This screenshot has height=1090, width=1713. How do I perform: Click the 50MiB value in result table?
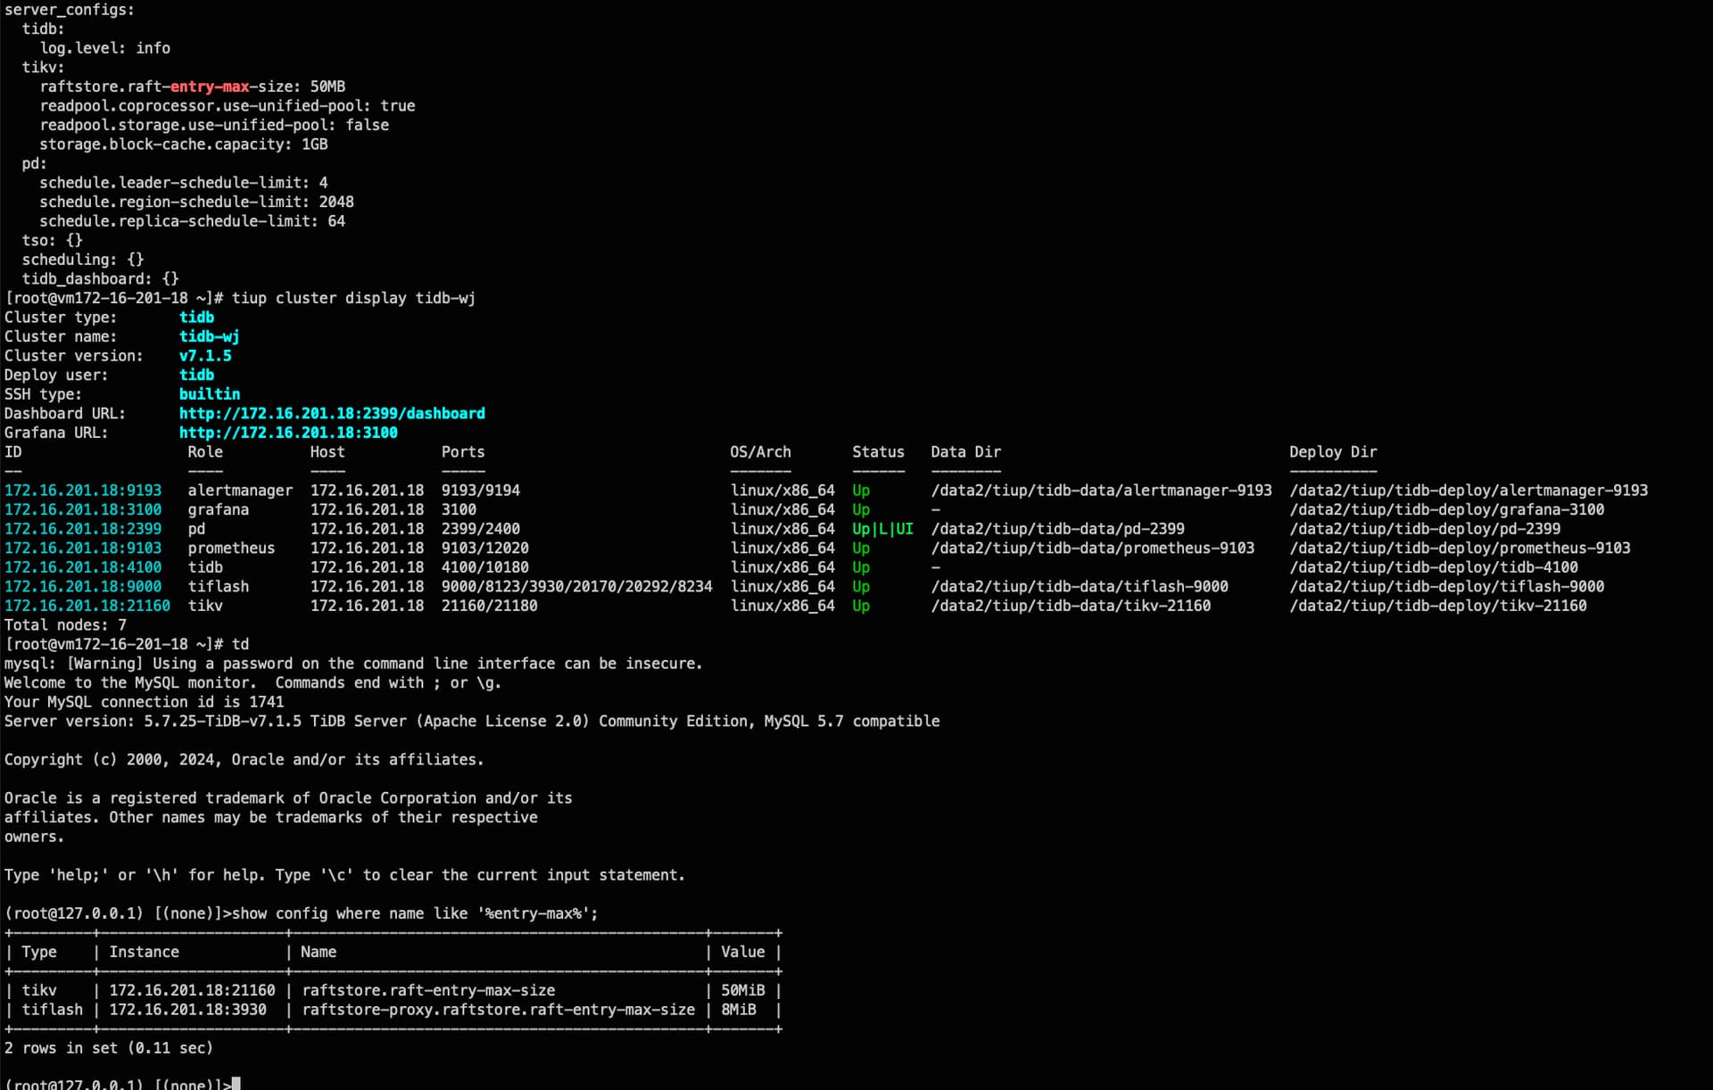(x=742, y=990)
